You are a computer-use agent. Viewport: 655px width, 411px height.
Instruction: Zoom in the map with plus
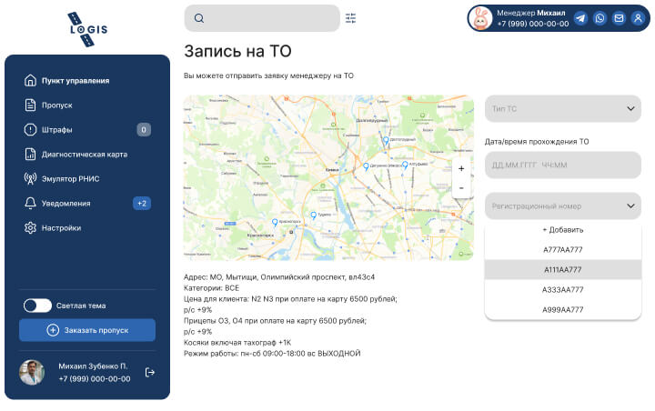click(461, 169)
